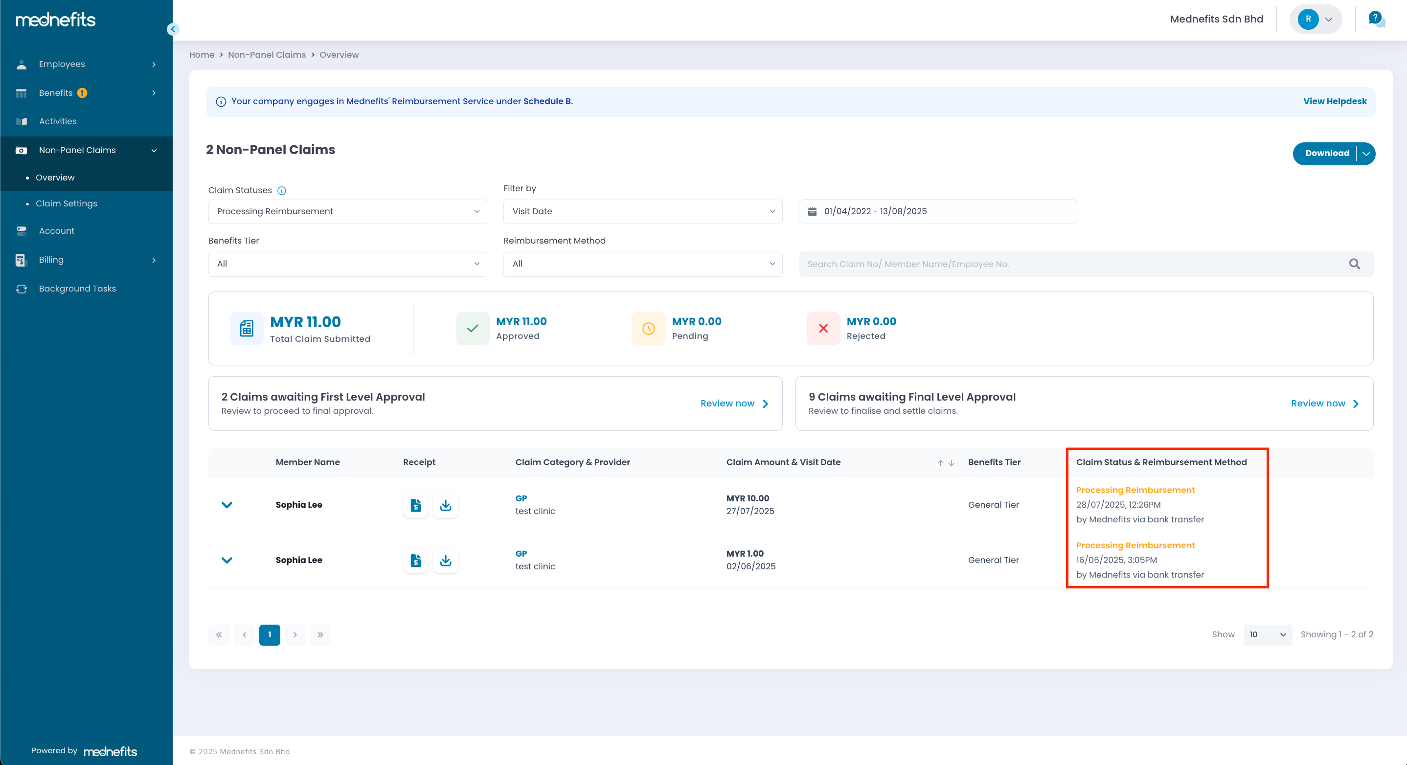Open Download options dropdown arrow

click(x=1366, y=154)
